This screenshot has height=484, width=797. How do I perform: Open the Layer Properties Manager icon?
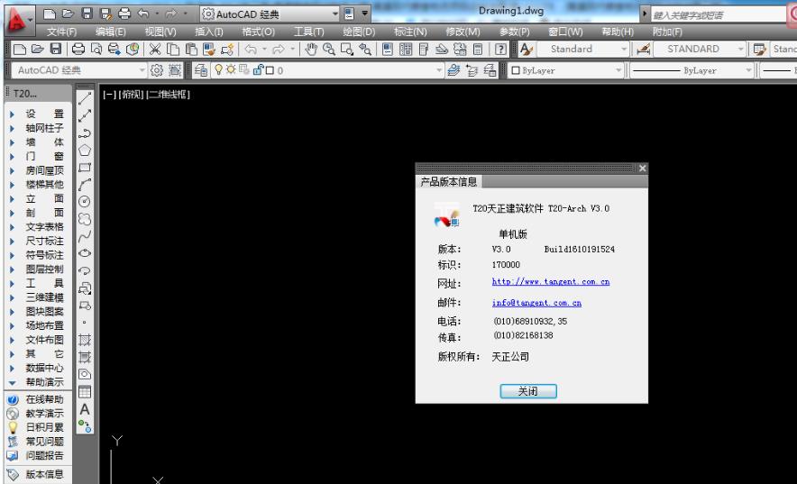click(x=201, y=70)
